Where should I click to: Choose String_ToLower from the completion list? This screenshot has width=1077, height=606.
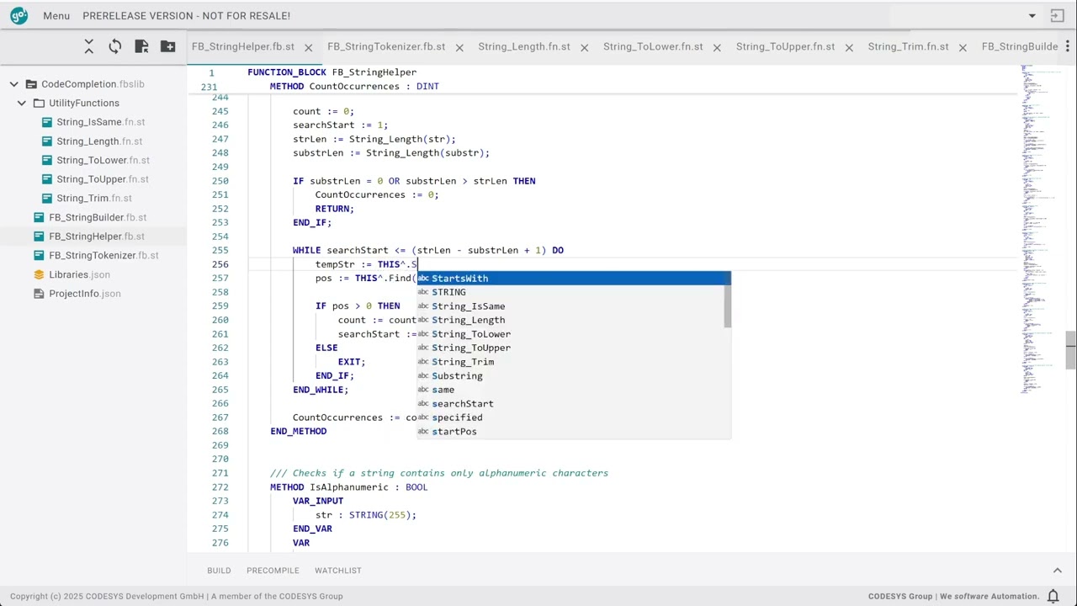tap(570, 334)
